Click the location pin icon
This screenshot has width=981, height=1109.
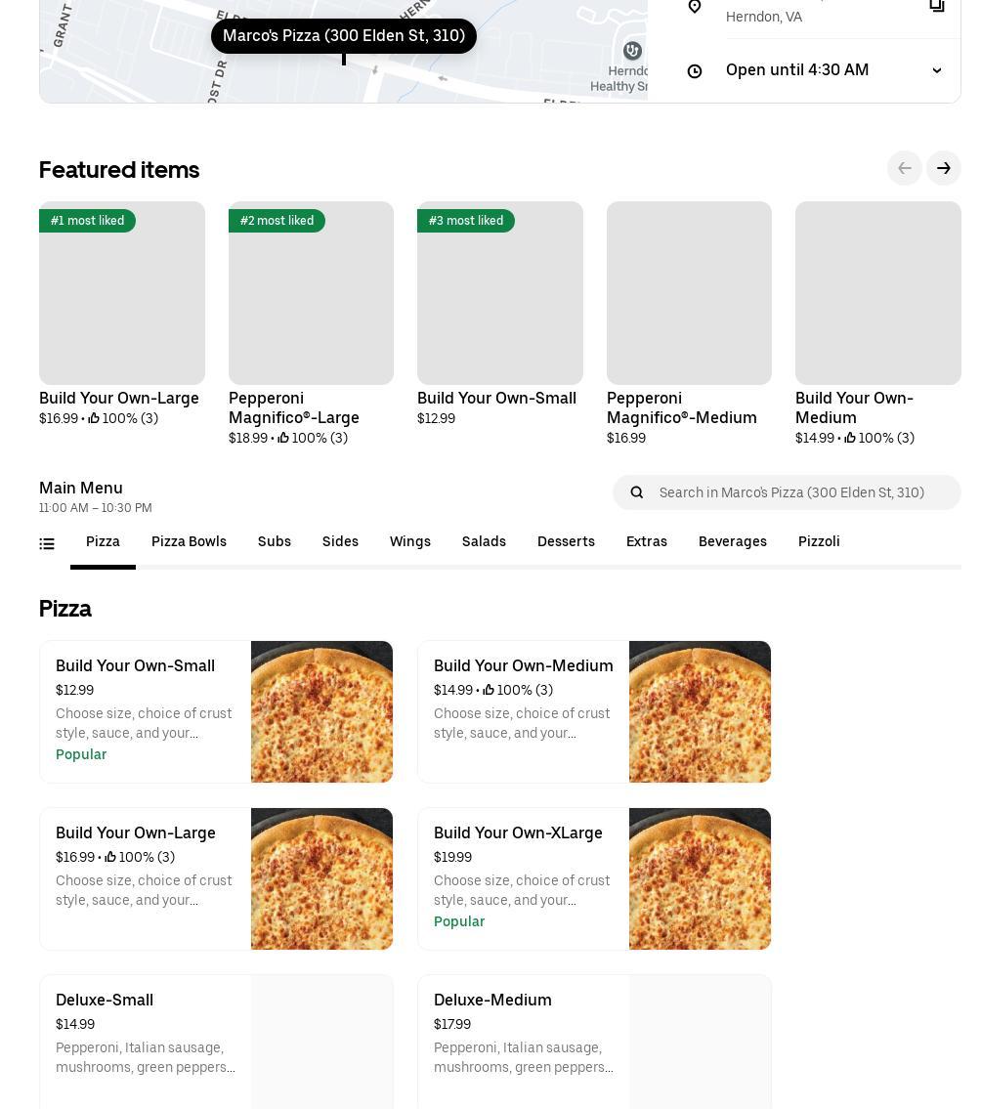(695, 7)
